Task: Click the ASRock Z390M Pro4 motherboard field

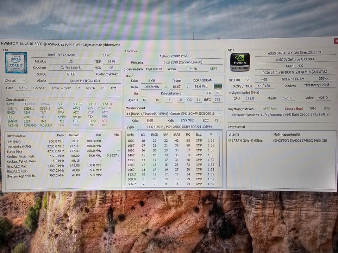Action: 174,56
